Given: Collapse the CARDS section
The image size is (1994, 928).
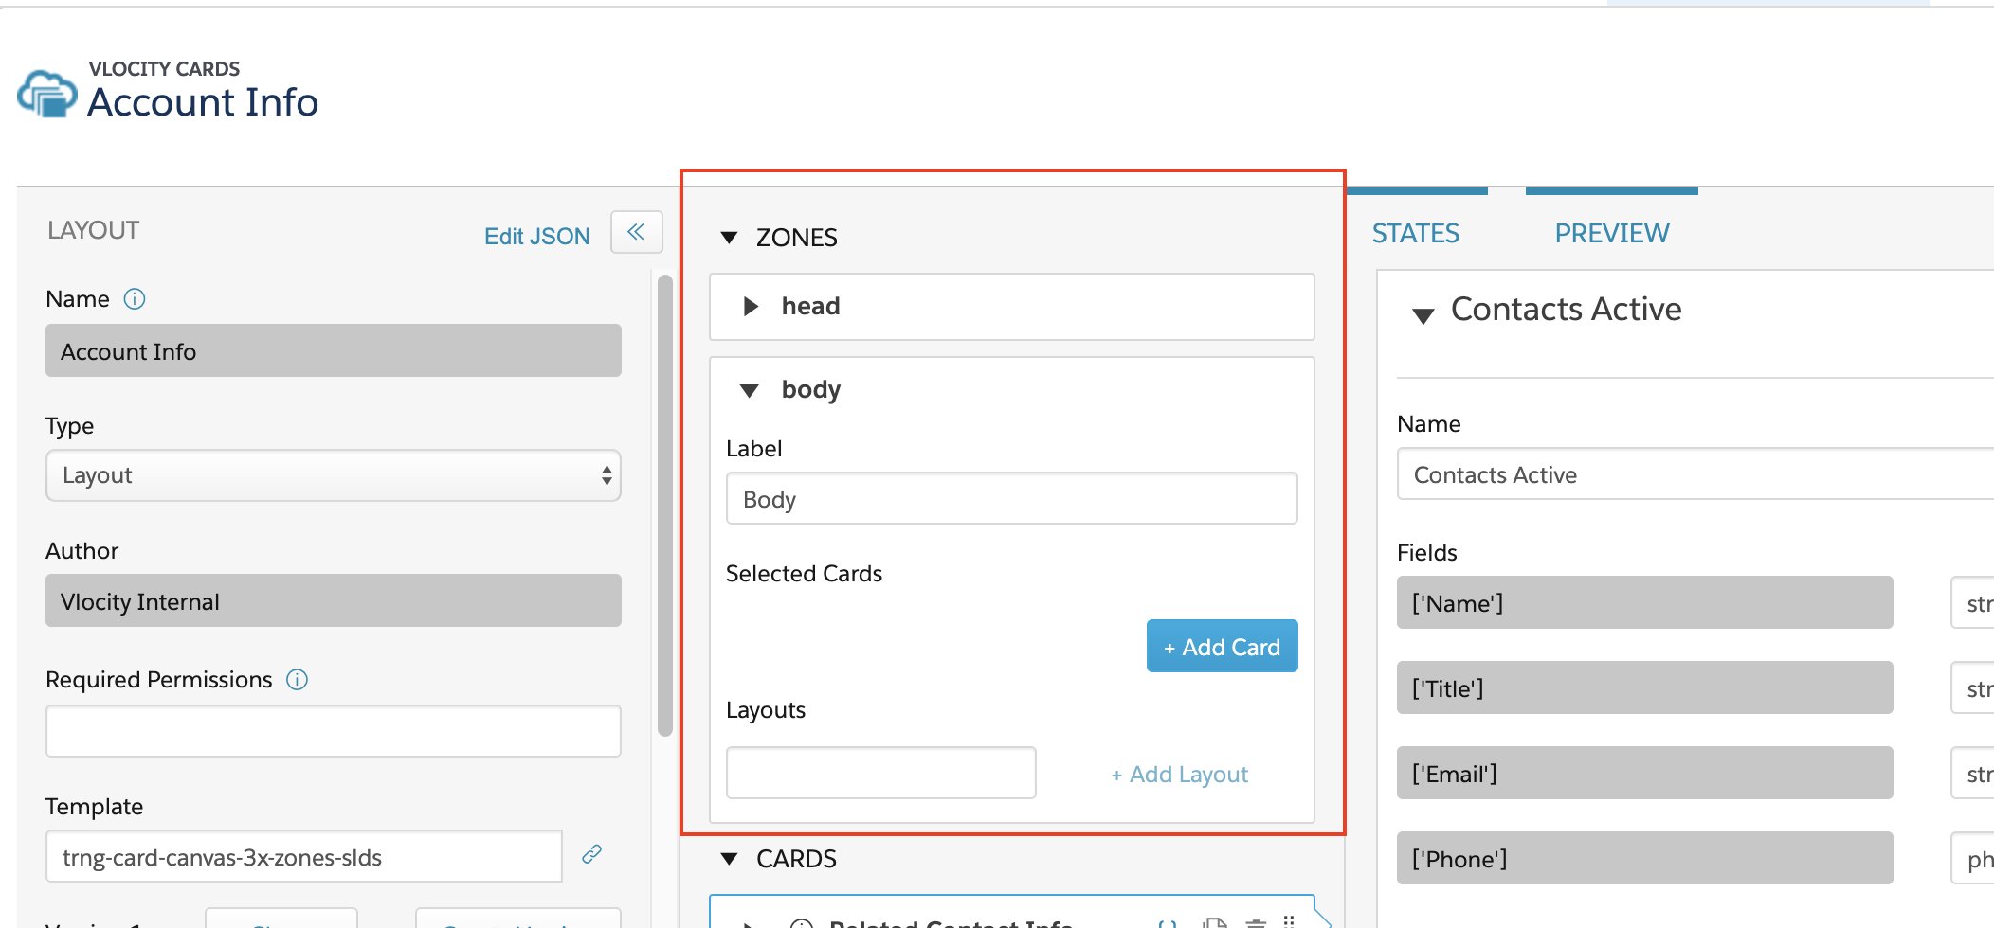Looking at the screenshot, I should [x=729, y=859].
